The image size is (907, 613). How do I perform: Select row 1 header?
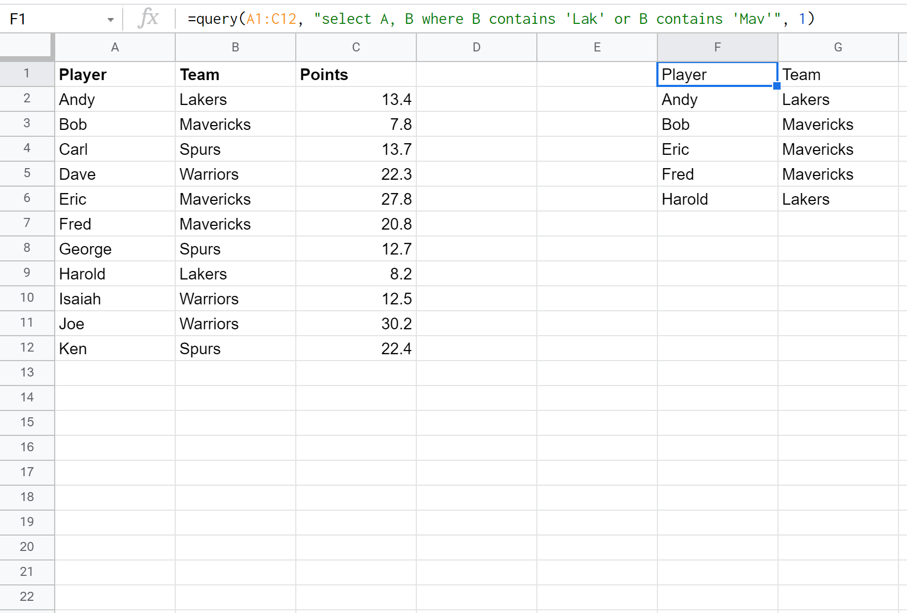coord(27,74)
